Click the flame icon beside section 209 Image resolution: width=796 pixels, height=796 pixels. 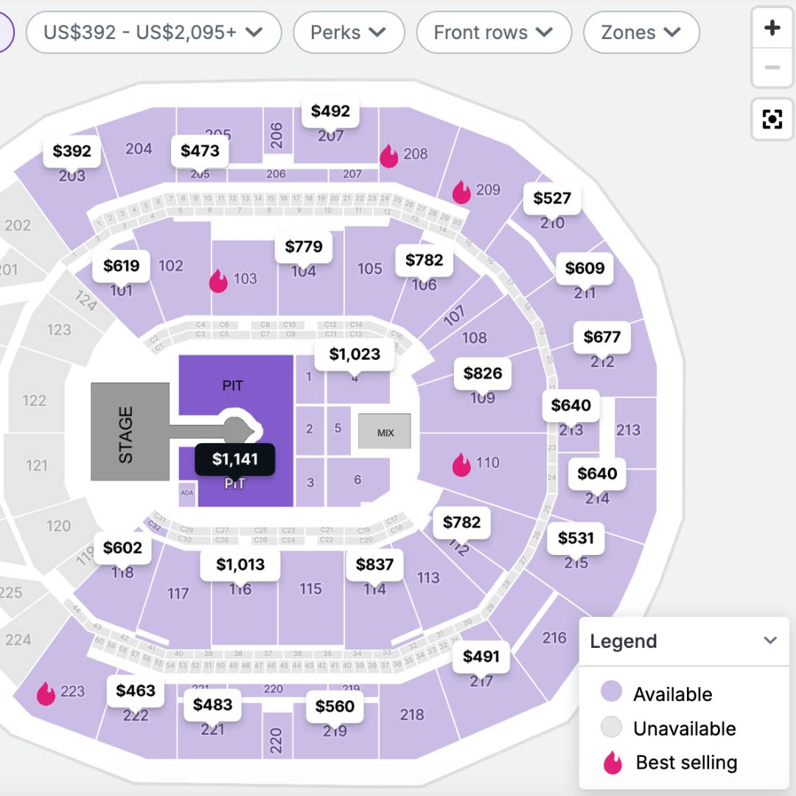pos(461,192)
